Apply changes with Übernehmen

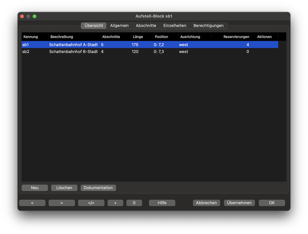coord(239,203)
